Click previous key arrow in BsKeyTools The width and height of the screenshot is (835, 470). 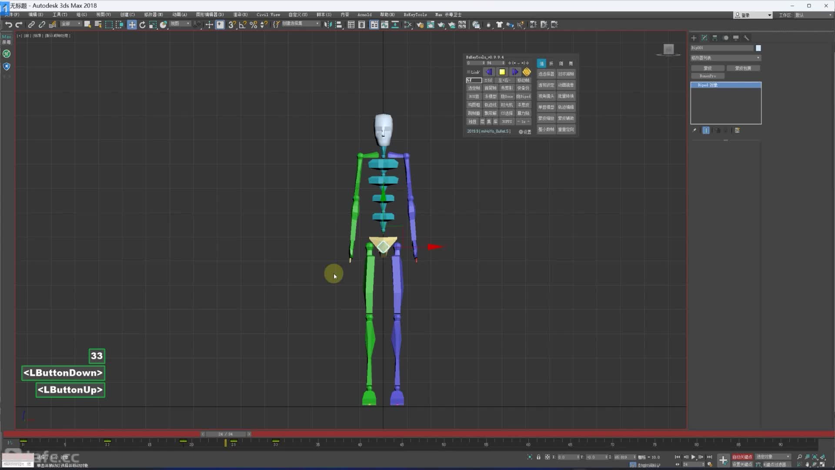point(489,72)
